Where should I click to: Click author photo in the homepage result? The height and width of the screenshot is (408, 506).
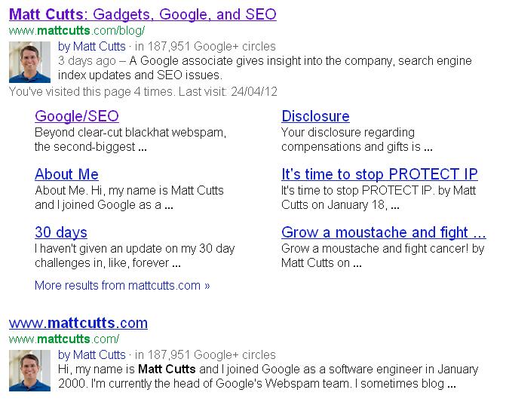click(29, 370)
